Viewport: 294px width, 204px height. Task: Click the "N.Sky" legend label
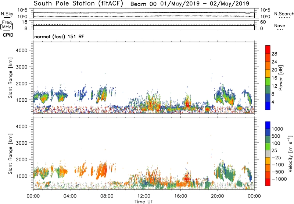point(7,14)
